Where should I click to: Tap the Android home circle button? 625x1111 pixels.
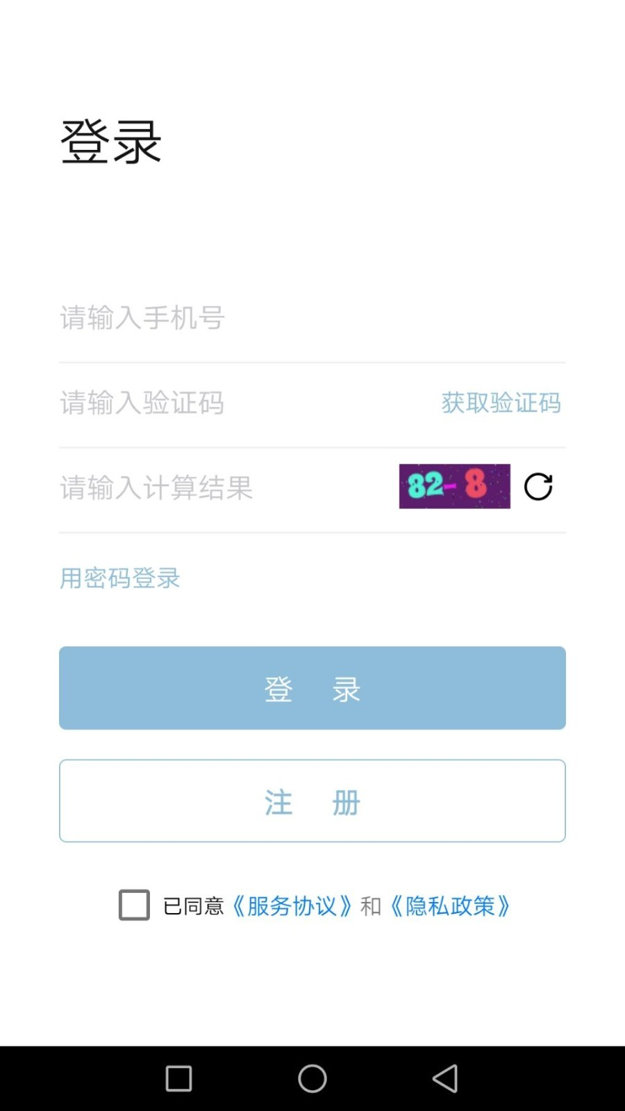[312, 1078]
